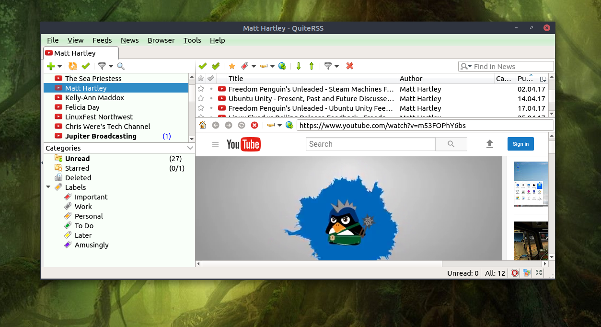Open the Help menu

click(x=217, y=40)
